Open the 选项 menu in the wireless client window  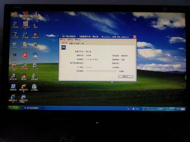(70, 40)
